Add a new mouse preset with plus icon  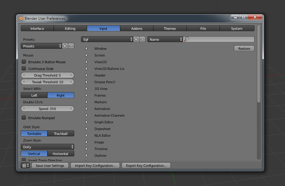(x=65, y=46)
